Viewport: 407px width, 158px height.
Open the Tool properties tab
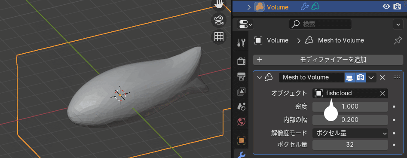click(x=242, y=43)
